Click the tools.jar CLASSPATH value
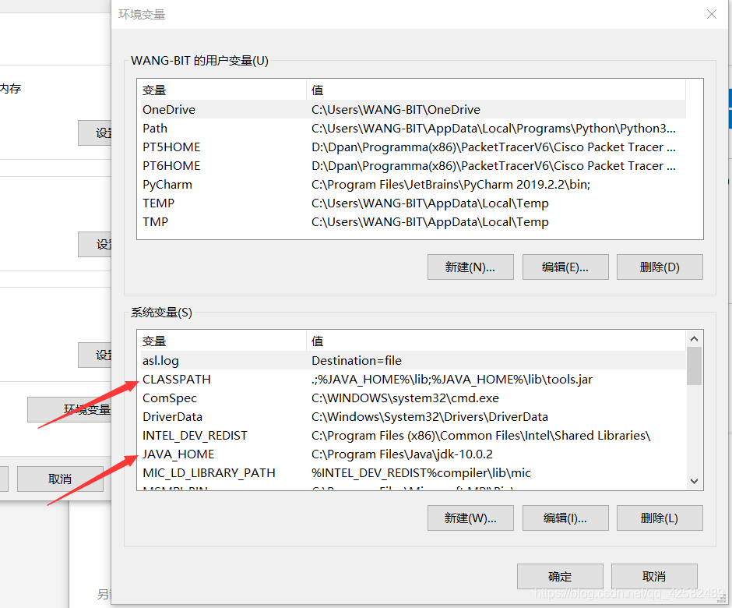 452,379
